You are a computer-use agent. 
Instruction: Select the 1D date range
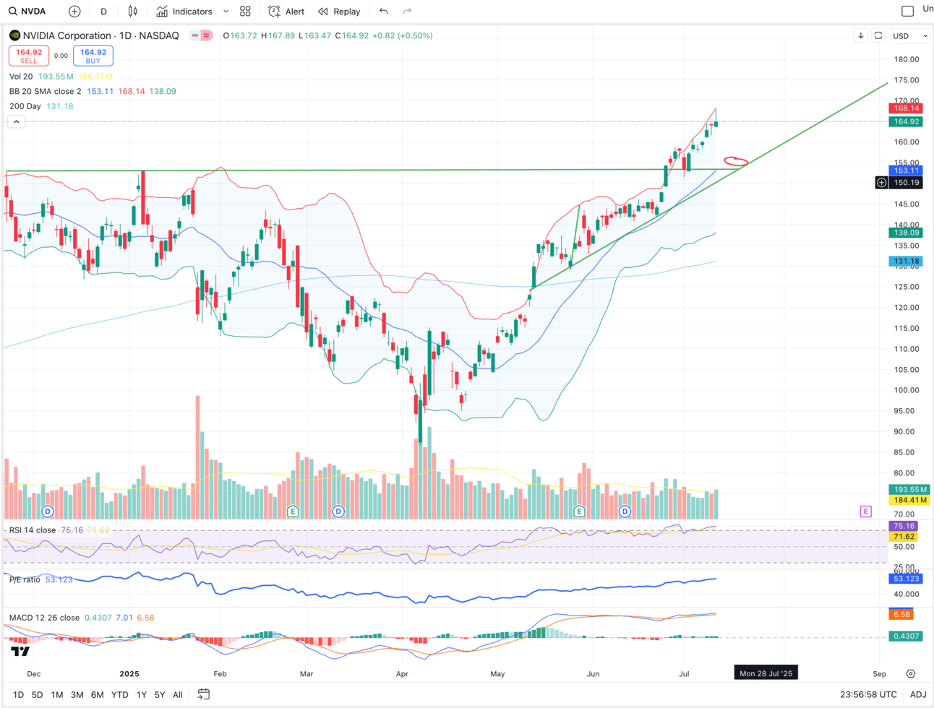[x=18, y=695]
